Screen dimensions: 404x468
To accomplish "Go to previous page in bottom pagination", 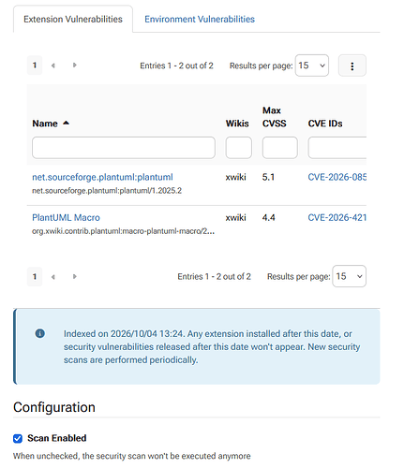I will [x=53, y=277].
